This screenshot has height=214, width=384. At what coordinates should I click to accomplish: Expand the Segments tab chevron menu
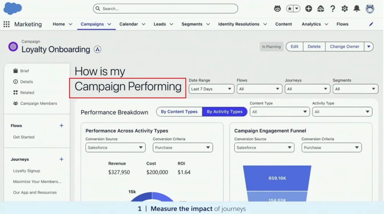click(208, 24)
